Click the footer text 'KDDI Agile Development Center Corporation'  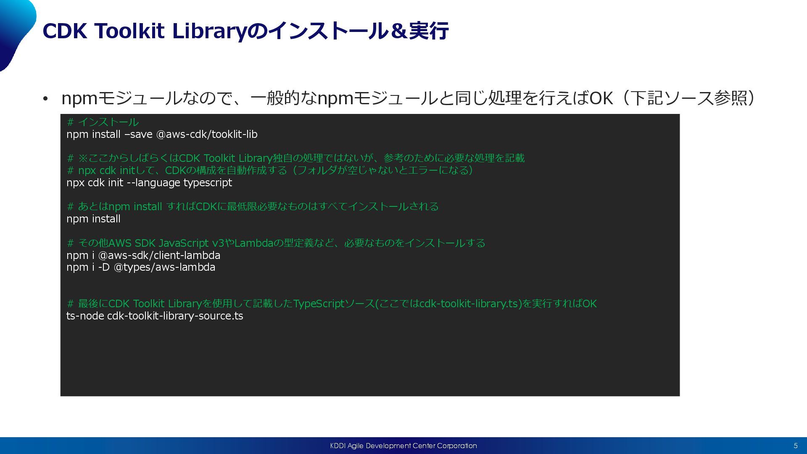[x=403, y=446]
